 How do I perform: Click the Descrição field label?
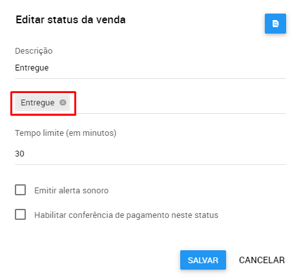34,51
